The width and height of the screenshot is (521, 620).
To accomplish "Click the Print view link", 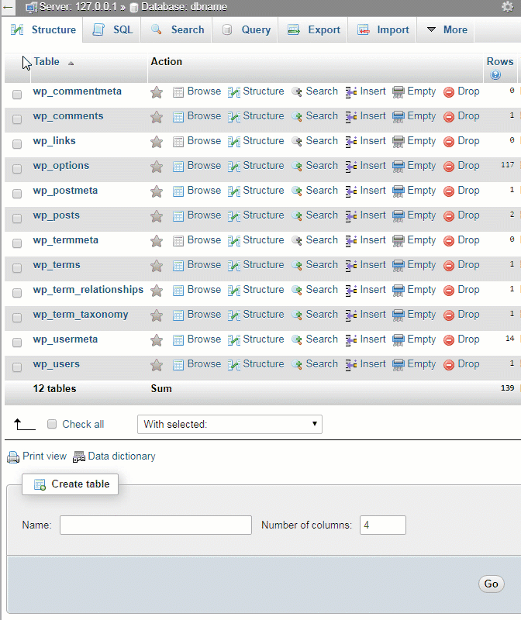I will [44, 456].
